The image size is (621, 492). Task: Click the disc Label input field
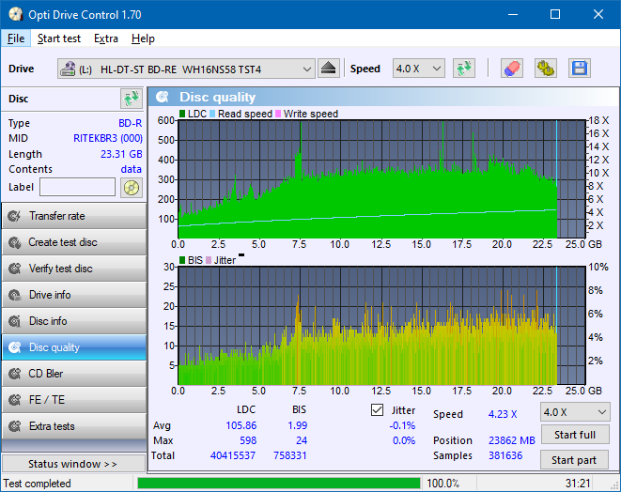click(78, 187)
